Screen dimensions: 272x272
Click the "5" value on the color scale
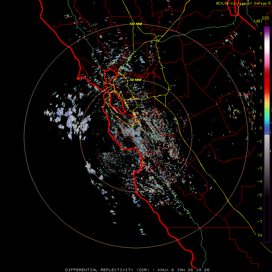pyautogui.click(x=261, y=61)
